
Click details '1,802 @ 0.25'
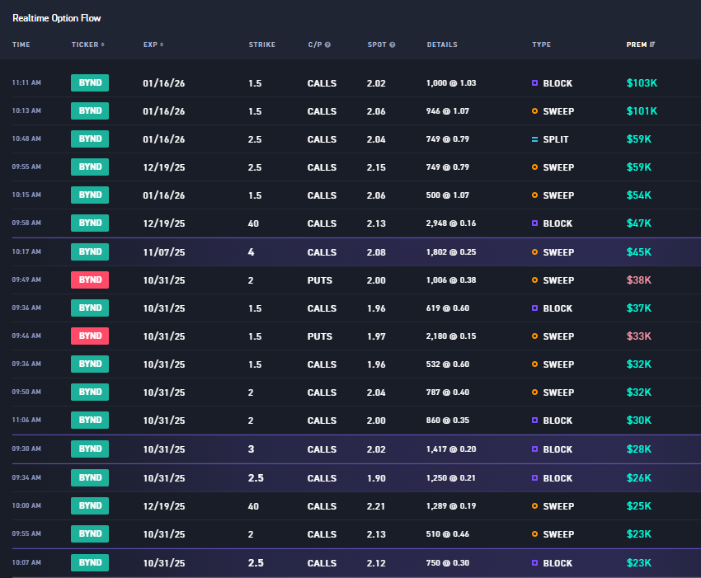pyautogui.click(x=451, y=252)
